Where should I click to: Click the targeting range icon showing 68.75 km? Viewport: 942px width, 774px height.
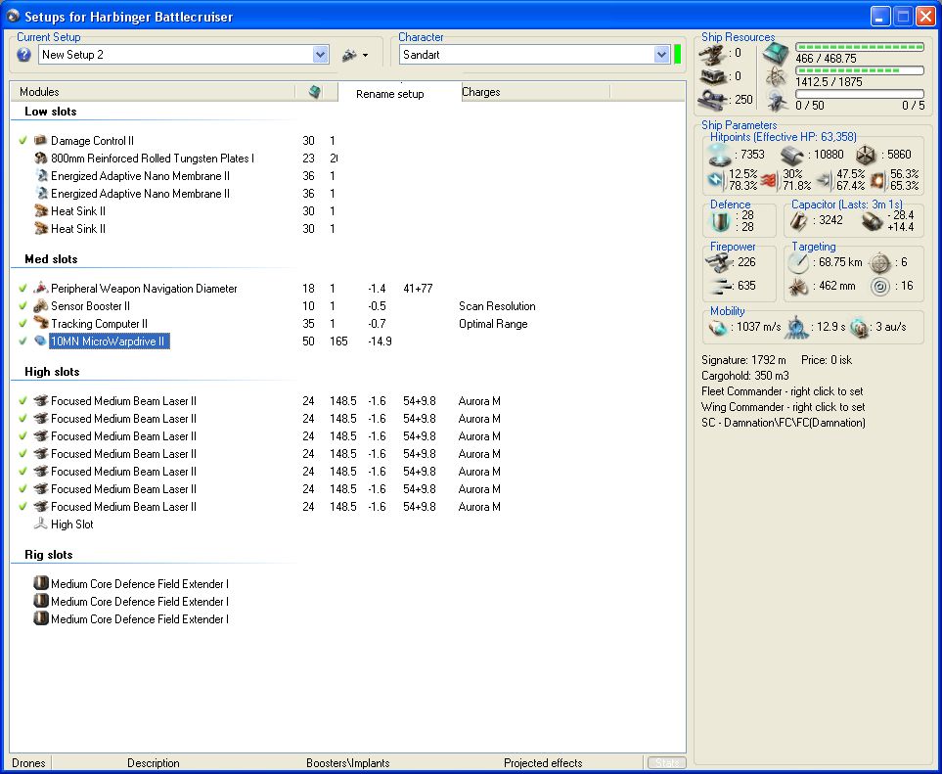tap(798, 262)
